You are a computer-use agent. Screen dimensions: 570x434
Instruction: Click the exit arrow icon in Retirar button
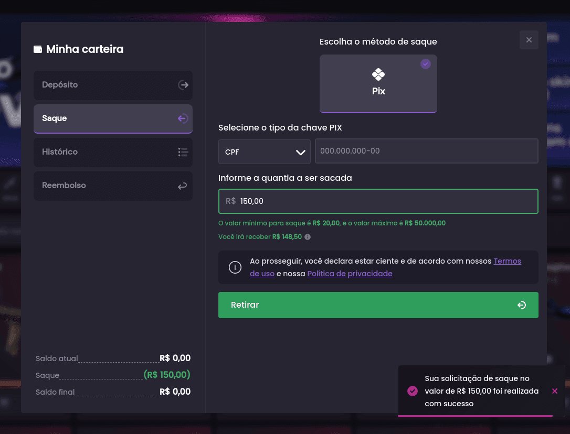pos(522,305)
